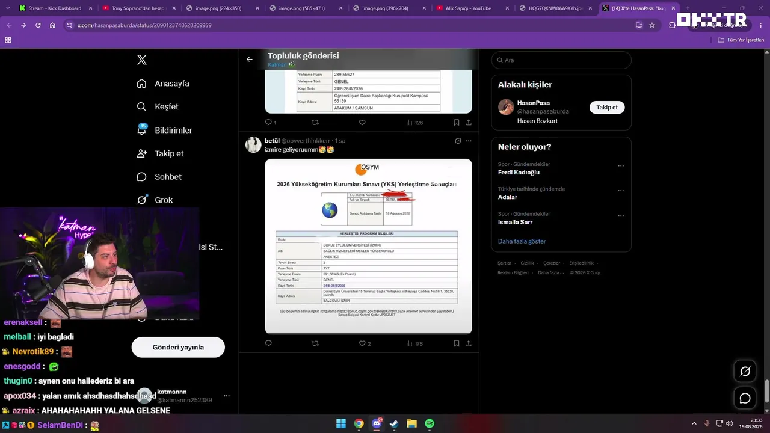Open Tüm Yer İşaretleri bookmarks folder
The height and width of the screenshot is (433, 770).
click(741, 40)
